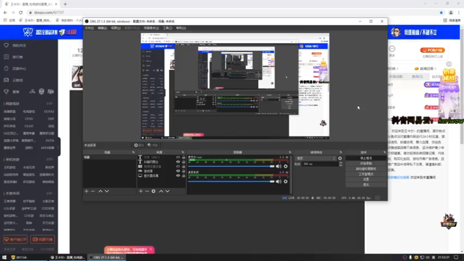This screenshot has width=464, height=261.
Task: Open the Help menu in OBS
Action: [x=181, y=28]
